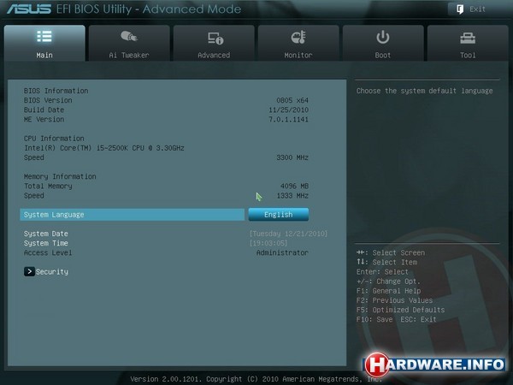Click the American Megatrends copyright version line
This screenshot has height=385, width=513.
point(256,379)
